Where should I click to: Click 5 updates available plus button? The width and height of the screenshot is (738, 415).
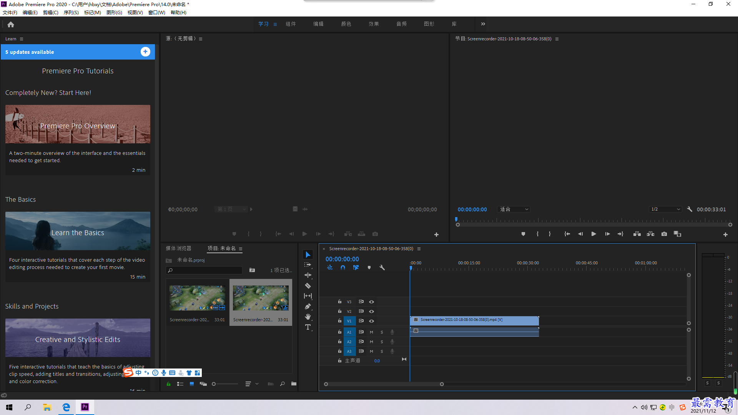pos(145,51)
